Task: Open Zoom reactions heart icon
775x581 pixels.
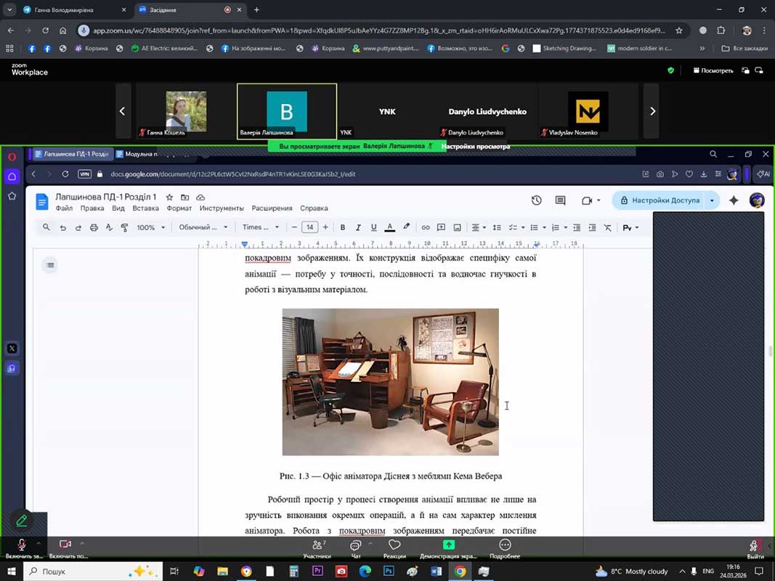Action: (x=394, y=546)
